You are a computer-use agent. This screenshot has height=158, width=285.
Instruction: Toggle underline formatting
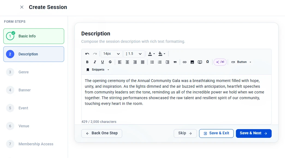coord(103,62)
